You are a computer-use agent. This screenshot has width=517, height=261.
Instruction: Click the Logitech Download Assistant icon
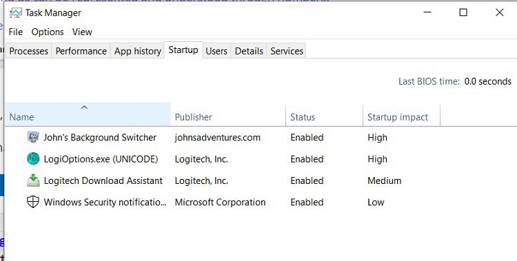[x=33, y=180]
